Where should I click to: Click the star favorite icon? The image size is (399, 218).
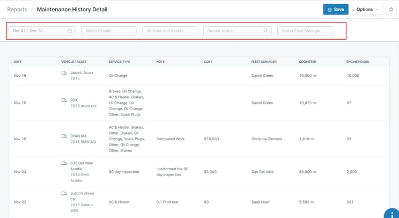(391, 10)
